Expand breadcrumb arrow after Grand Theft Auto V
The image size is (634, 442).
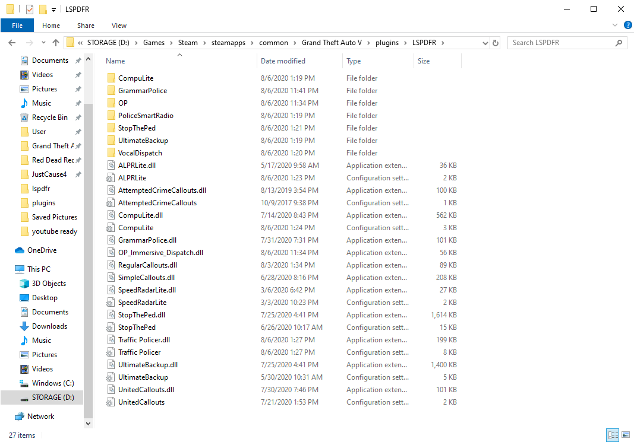368,43
